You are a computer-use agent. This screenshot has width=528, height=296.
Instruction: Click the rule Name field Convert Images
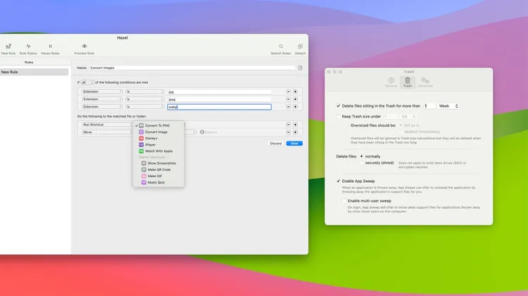[192, 68]
